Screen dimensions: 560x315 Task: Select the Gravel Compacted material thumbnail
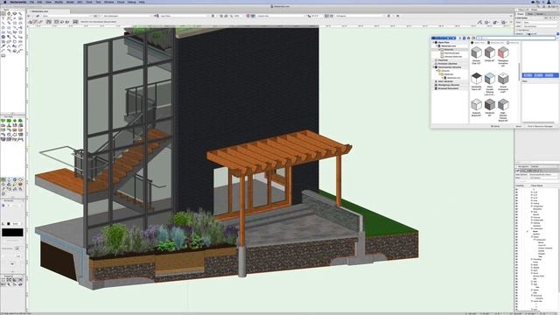click(503, 78)
